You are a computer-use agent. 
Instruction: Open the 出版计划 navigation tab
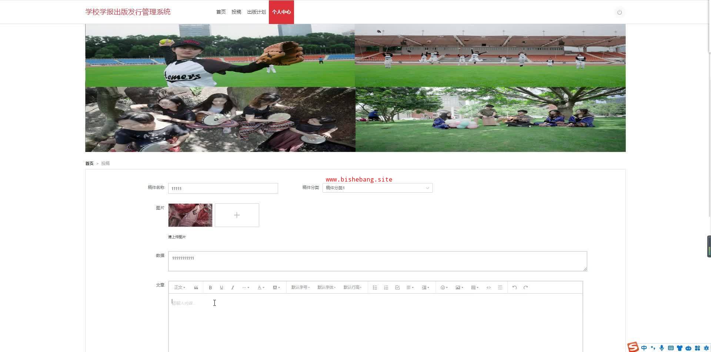pos(256,12)
